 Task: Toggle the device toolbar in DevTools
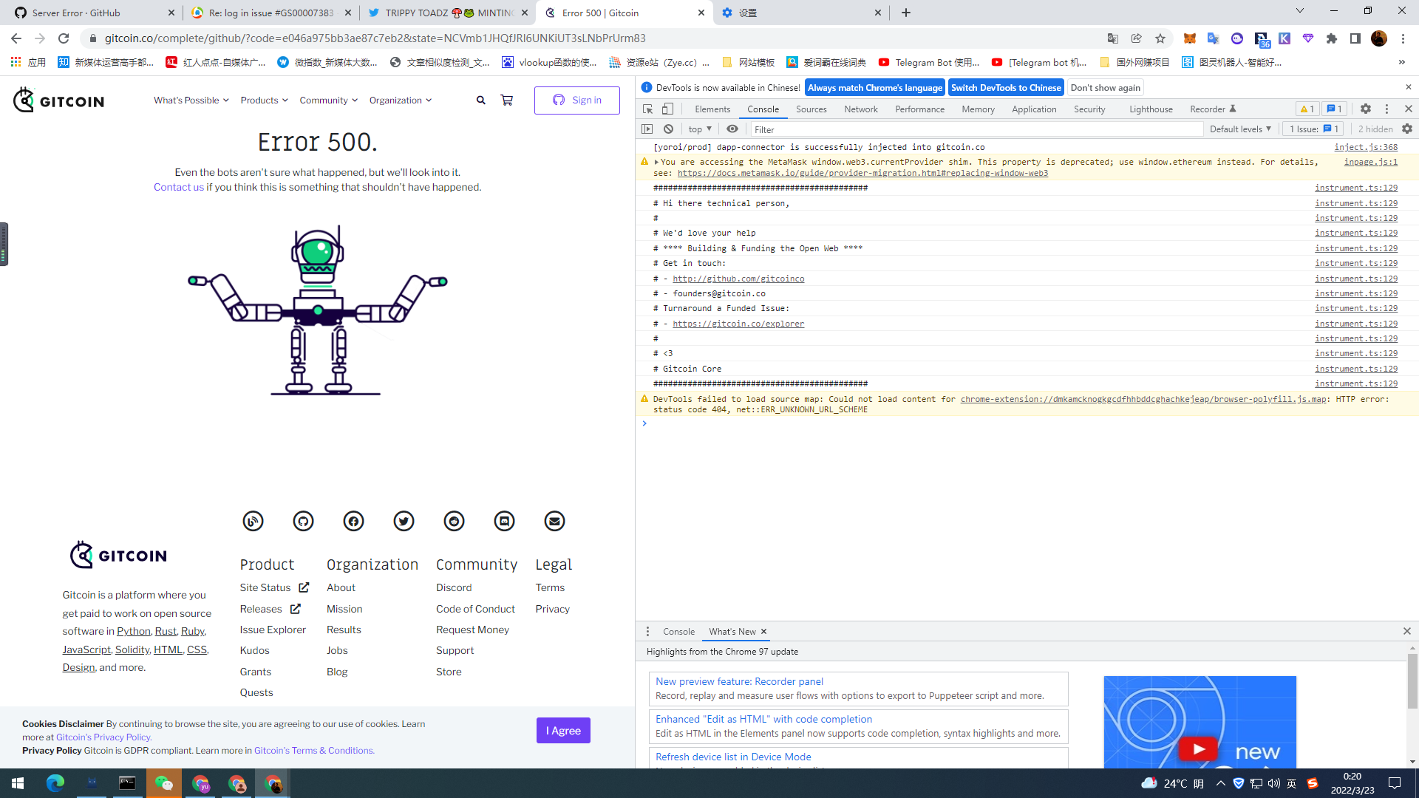667,109
